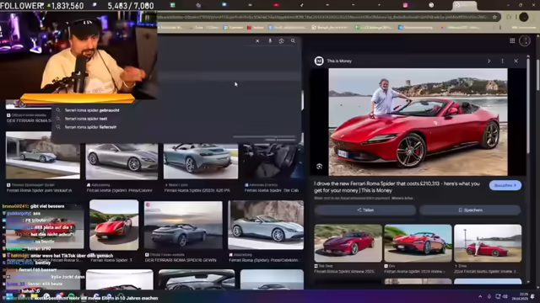Click the magnifier search icon
The height and width of the screenshot is (303, 540).
click(x=293, y=41)
